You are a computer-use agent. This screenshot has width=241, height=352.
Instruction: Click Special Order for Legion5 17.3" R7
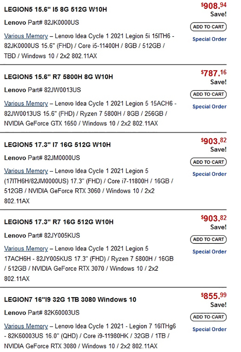[x=209, y=252]
